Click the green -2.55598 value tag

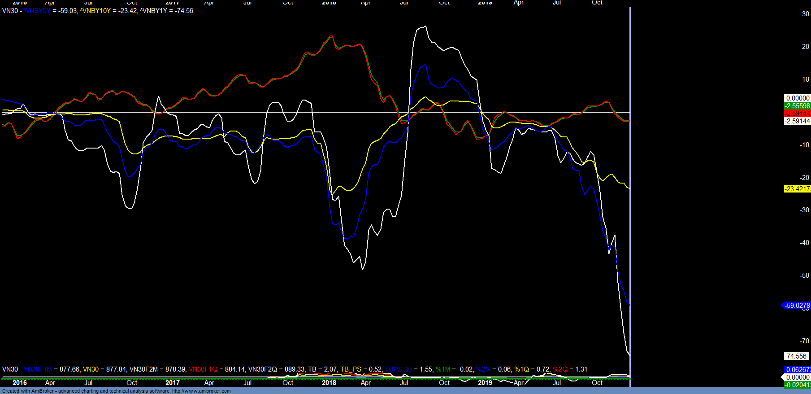click(x=797, y=106)
